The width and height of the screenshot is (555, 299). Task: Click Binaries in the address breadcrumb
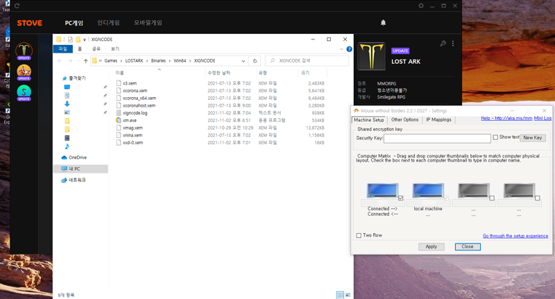158,61
